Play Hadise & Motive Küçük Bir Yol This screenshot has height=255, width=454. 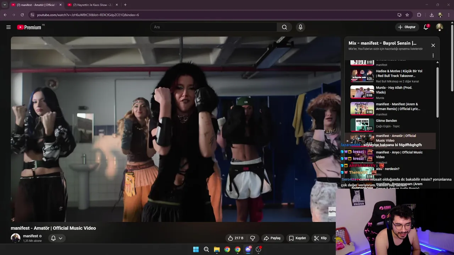390,76
